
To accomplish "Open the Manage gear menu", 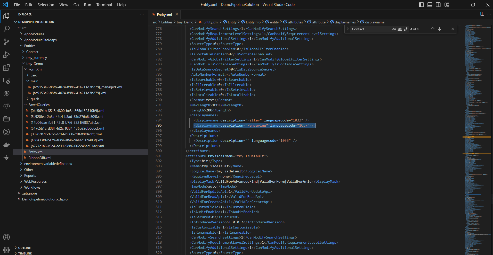I will (x=6, y=250).
